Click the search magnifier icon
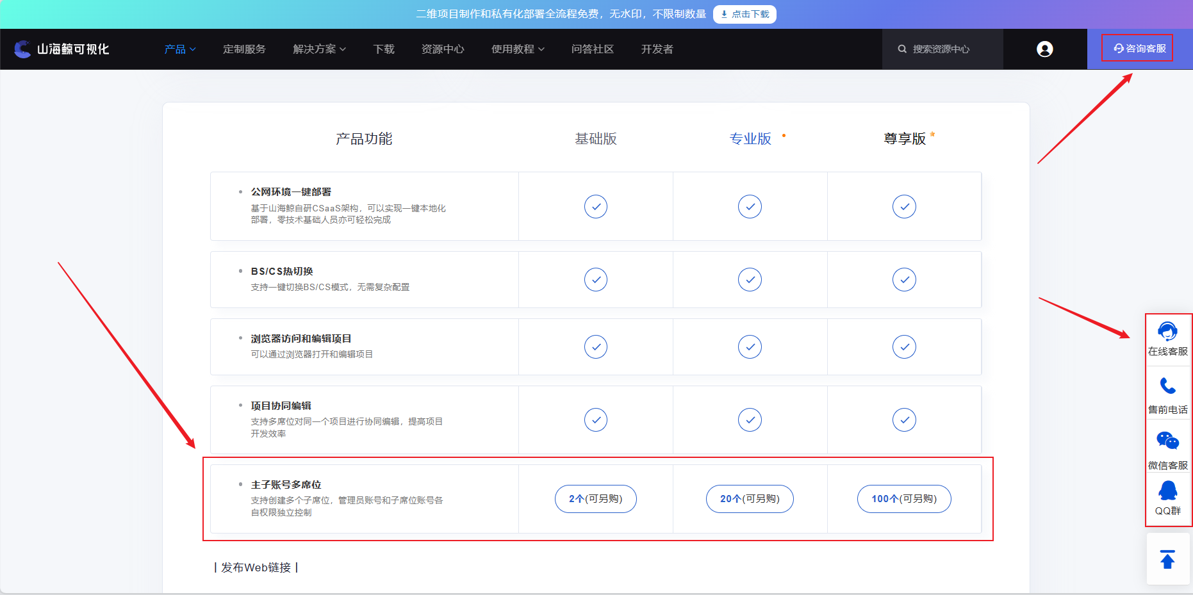The height and width of the screenshot is (595, 1193). click(902, 49)
